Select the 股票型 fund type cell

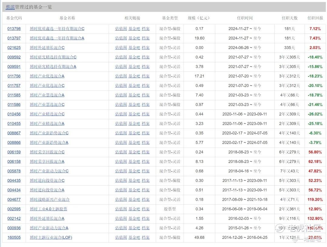click(x=170, y=209)
